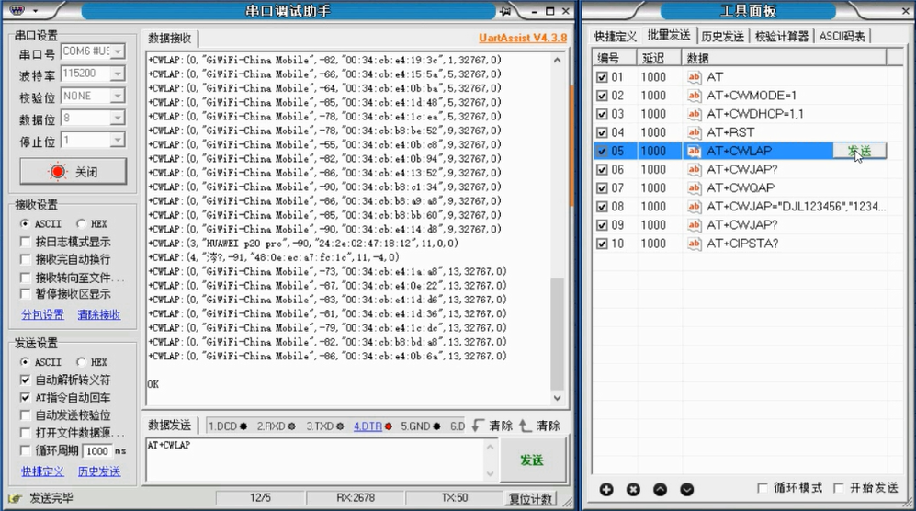The height and width of the screenshot is (511, 916).
Task: Click the down-arrow clear icon
Action: [x=478, y=426]
